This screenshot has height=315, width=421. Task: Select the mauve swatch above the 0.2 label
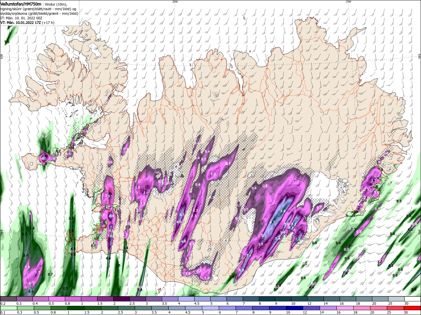[8, 299]
